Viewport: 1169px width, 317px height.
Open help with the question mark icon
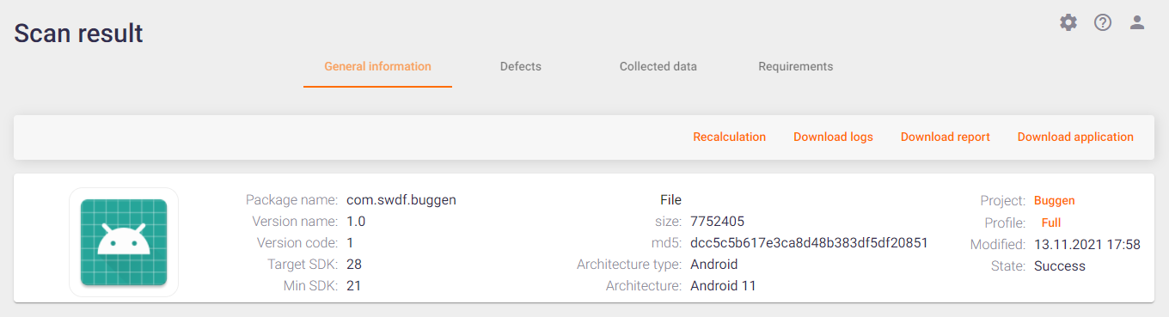[1103, 22]
